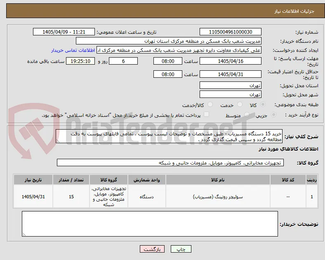
Task: Click the چاپ print button
Action: pos(181,249)
